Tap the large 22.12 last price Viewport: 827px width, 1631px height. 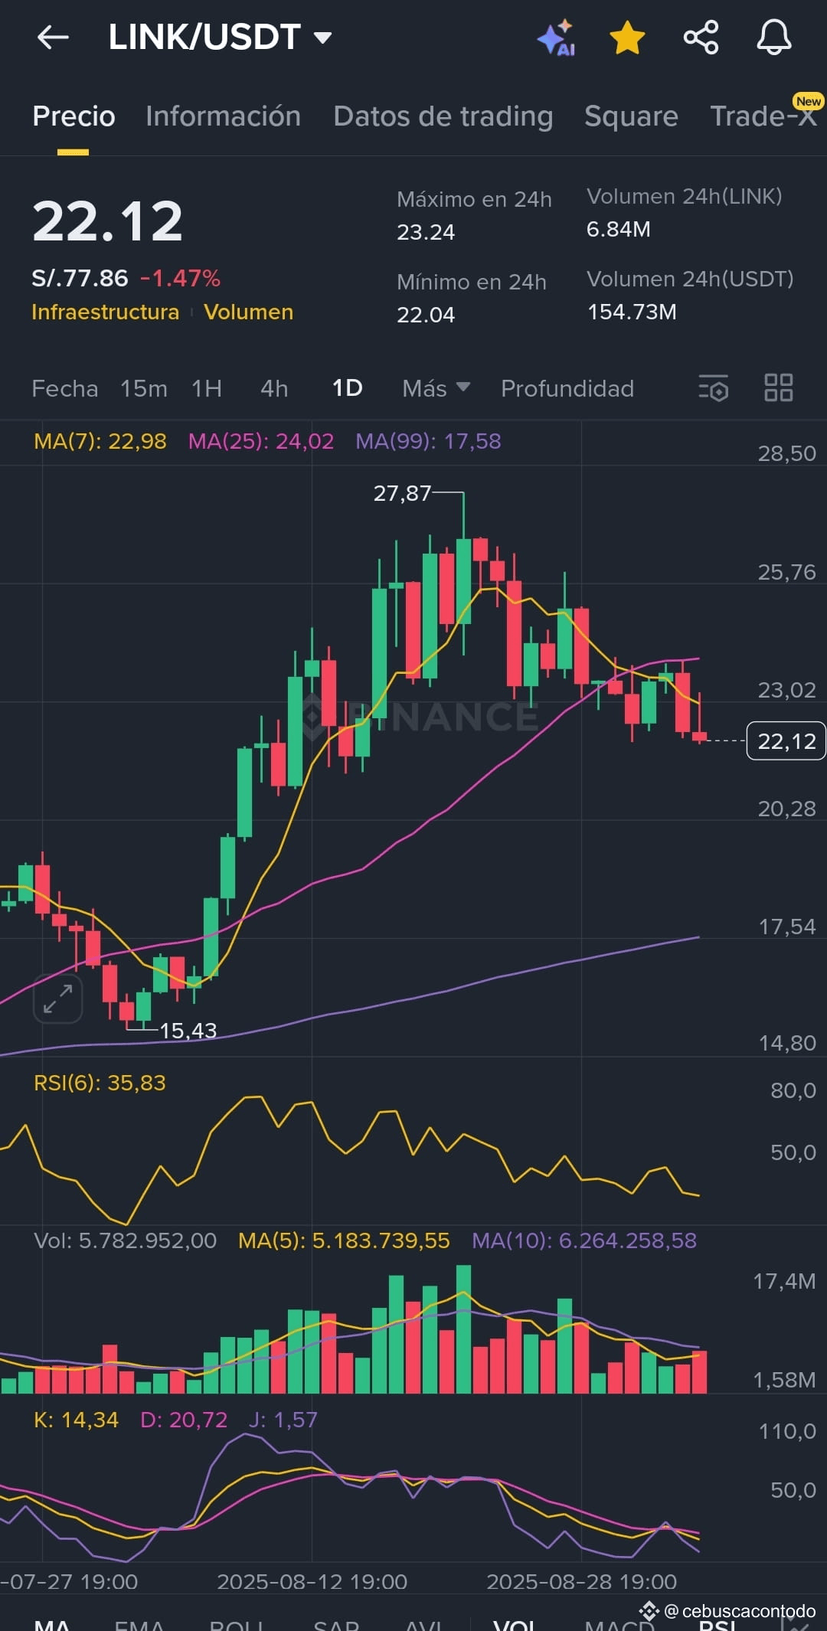click(x=108, y=221)
